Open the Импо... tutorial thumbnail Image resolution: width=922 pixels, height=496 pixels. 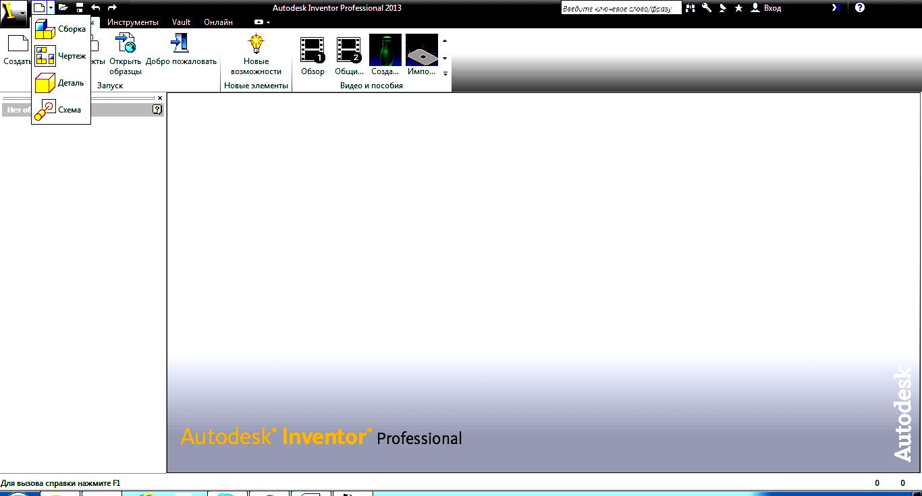click(422, 55)
